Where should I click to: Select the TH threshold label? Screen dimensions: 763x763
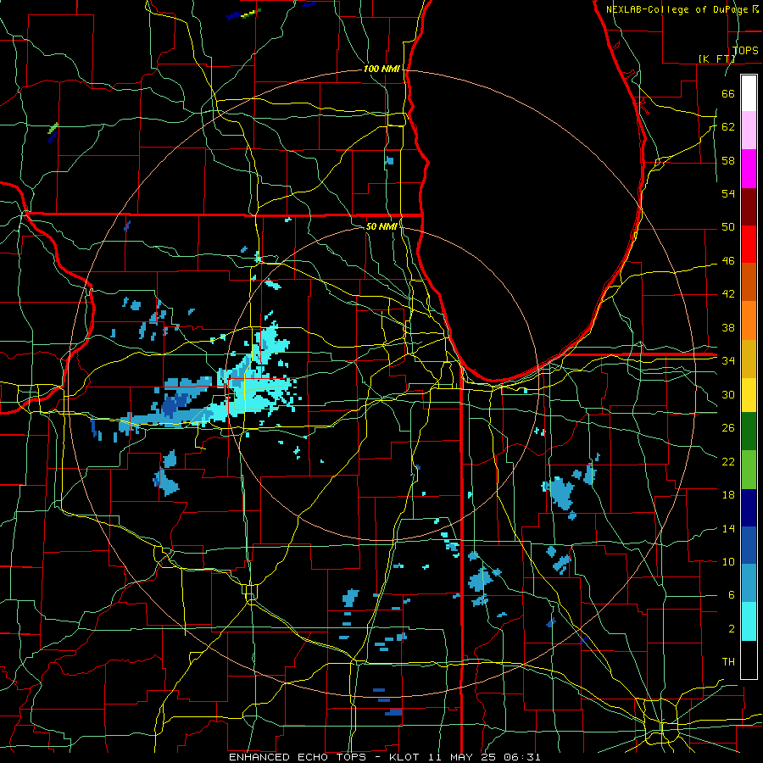tap(728, 662)
